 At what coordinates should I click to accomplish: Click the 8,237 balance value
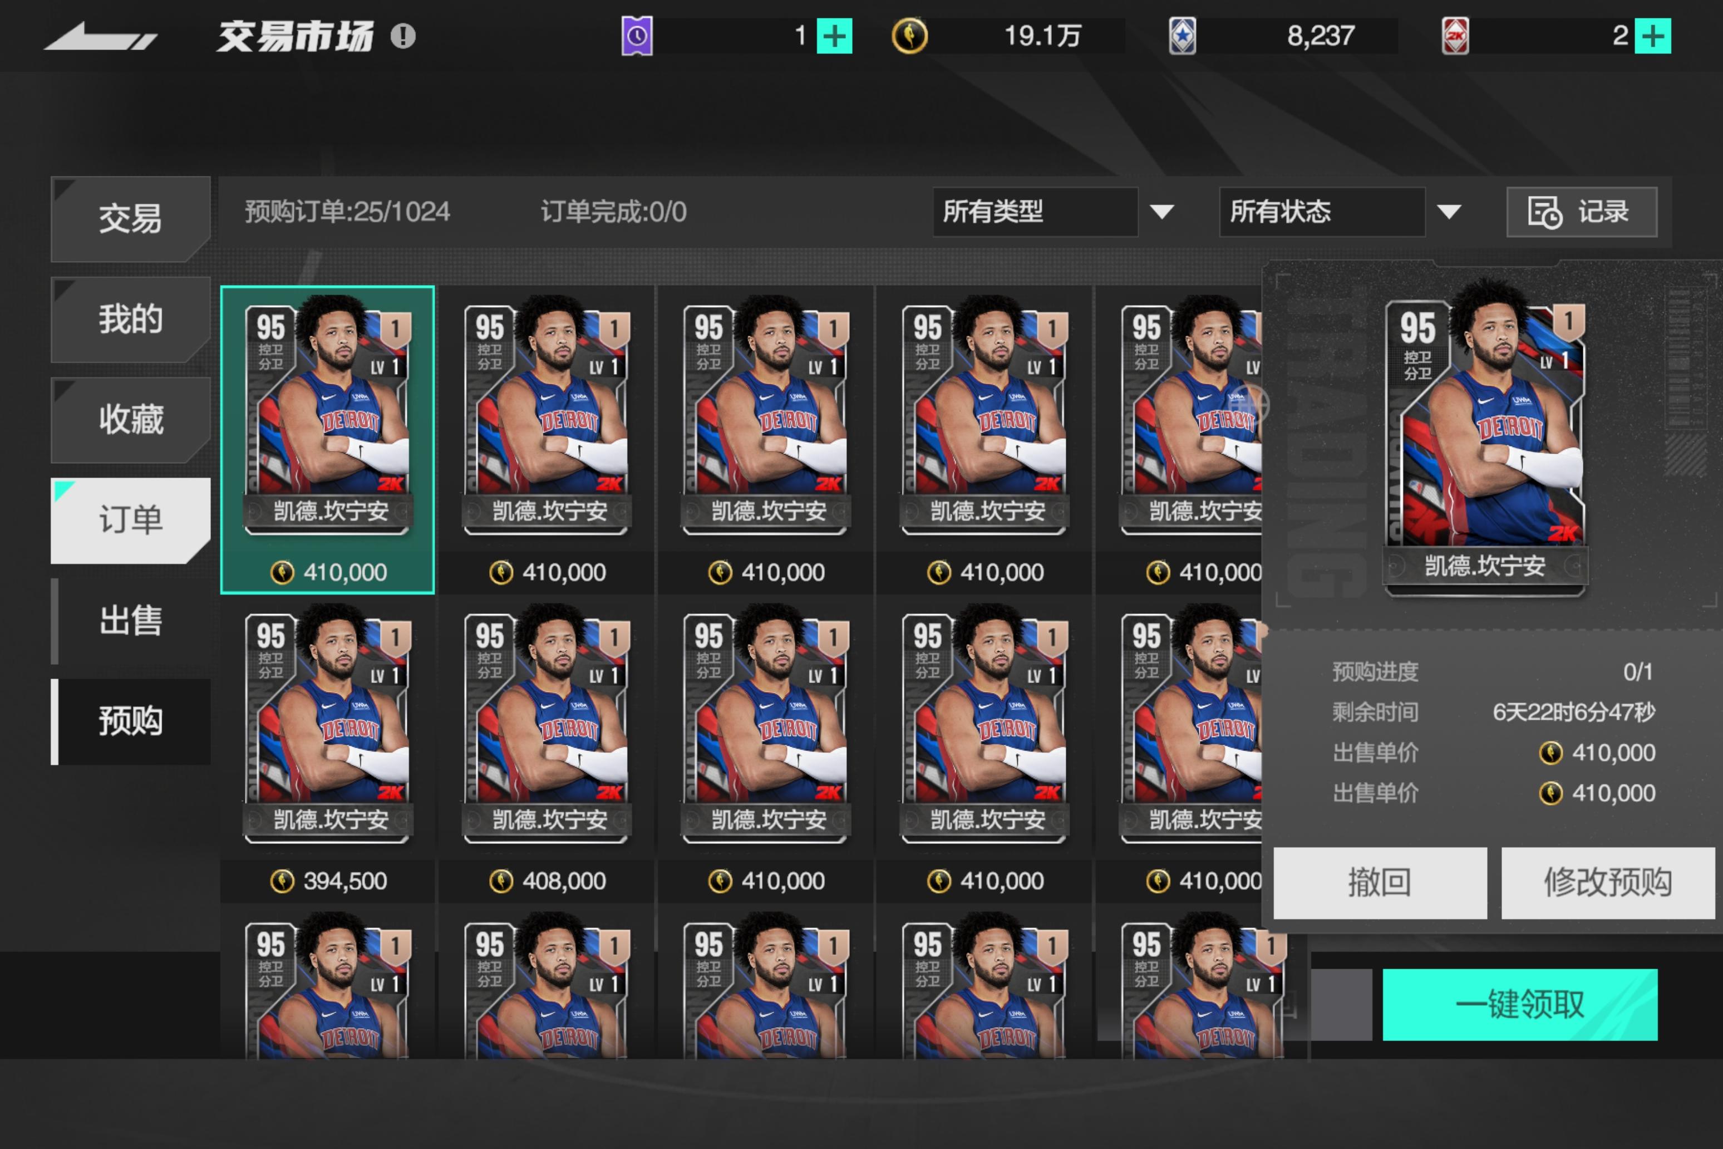1320,36
